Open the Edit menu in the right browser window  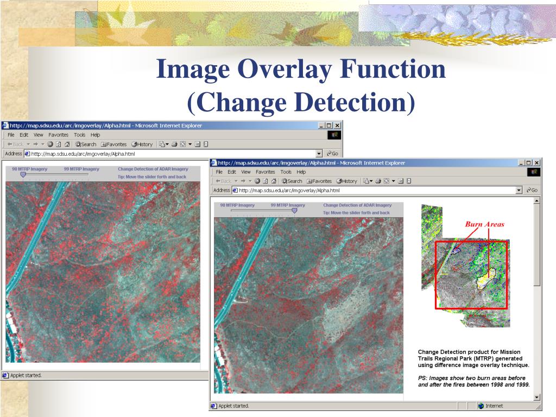[232, 172]
